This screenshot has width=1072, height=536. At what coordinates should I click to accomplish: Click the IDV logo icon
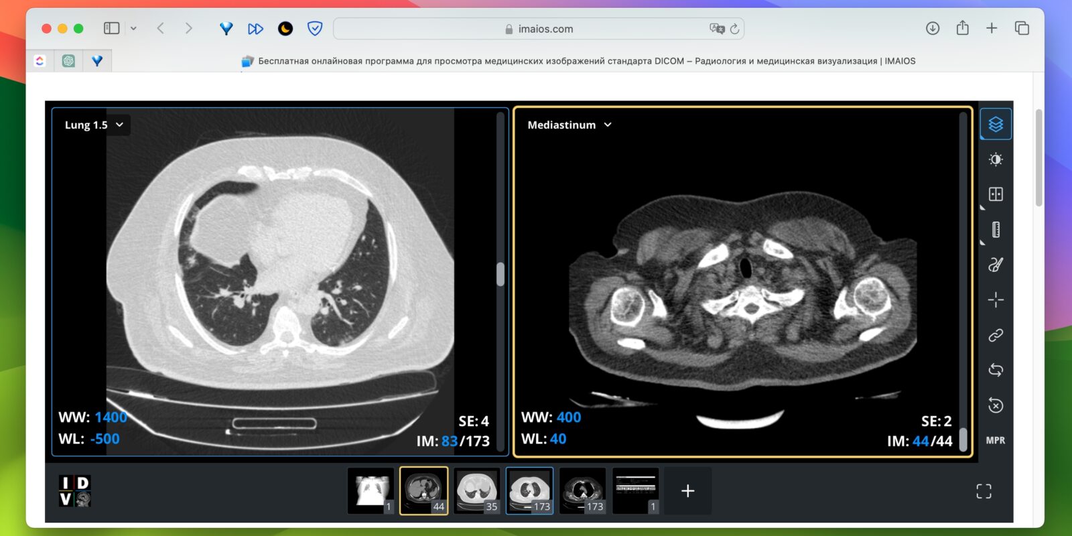point(74,491)
